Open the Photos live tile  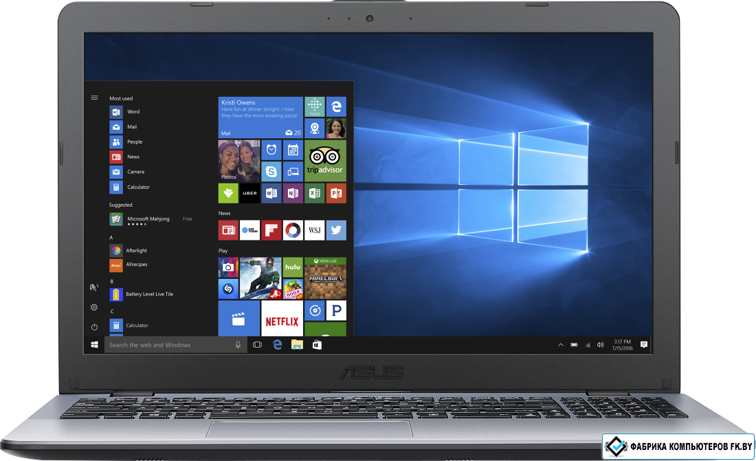pos(239,161)
